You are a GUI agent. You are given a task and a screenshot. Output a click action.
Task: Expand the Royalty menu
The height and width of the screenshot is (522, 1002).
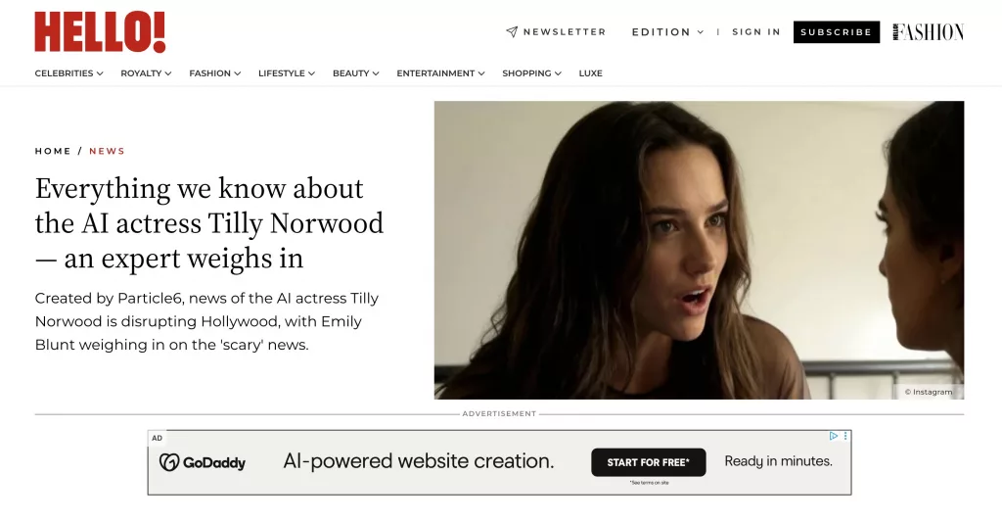[146, 73]
